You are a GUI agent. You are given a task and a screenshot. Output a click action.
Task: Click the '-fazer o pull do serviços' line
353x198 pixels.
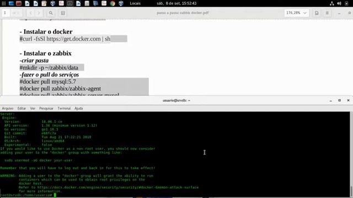click(x=49, y=75)
